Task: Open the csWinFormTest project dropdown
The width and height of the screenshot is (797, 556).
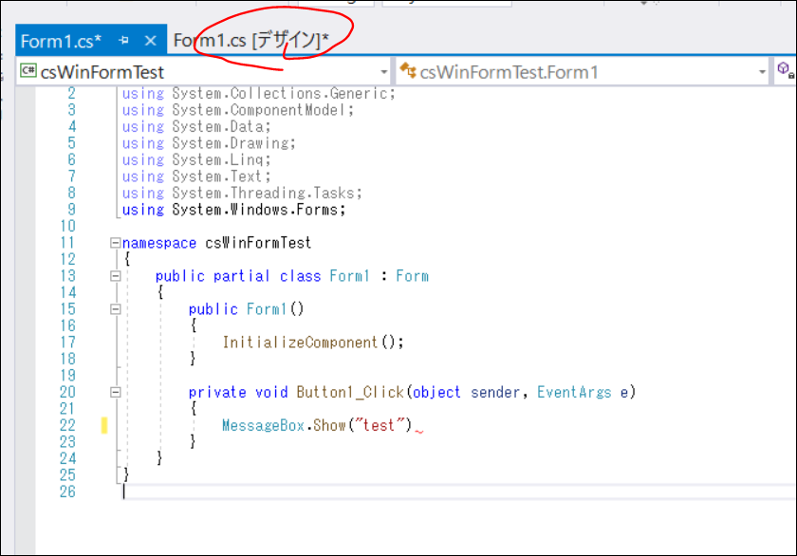Action: 383,72
